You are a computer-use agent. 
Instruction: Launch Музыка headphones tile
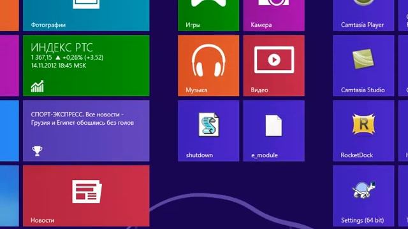pyautogui.click(x=208, y=66)
